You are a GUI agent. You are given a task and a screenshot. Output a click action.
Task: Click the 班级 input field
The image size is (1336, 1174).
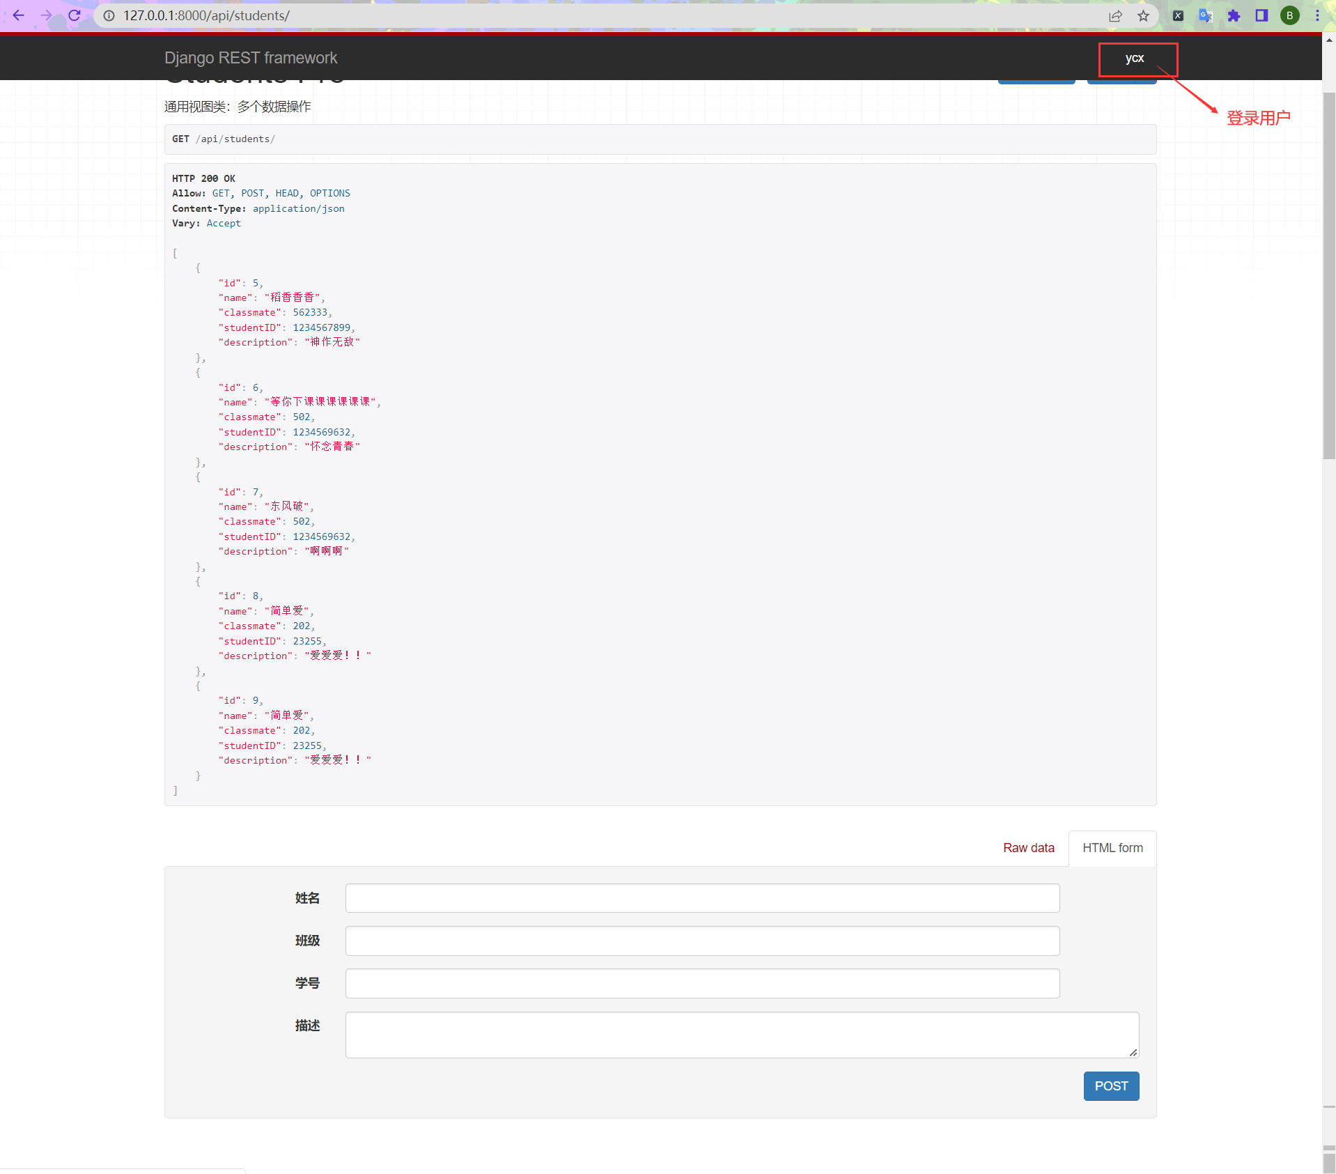coord(702,941)
